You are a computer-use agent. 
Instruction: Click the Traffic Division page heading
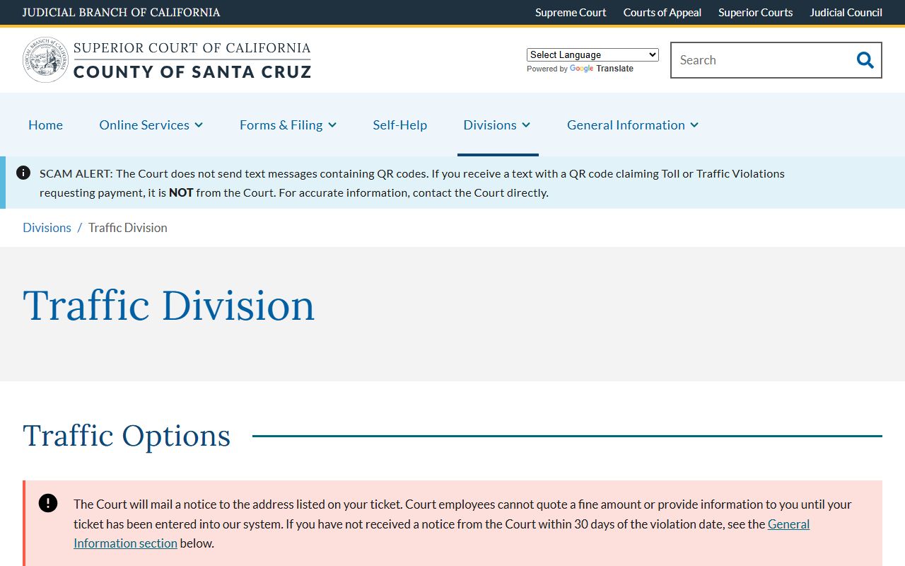point(169,306)
